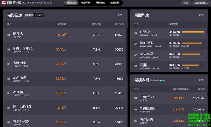Click the heat bar for 司藤
This screenshot has width=211, height=127.
tap(193, 65)
